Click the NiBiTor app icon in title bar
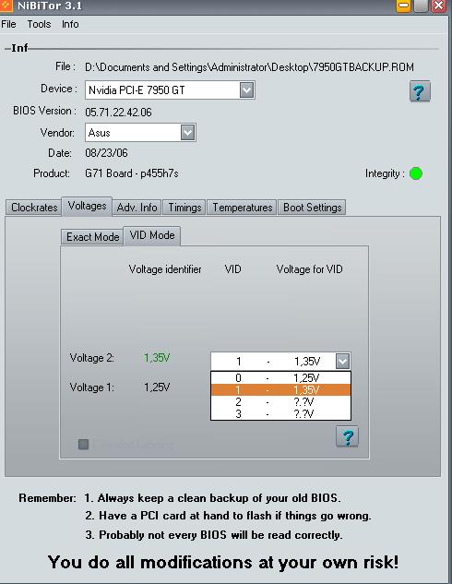 tap(6, 6)
